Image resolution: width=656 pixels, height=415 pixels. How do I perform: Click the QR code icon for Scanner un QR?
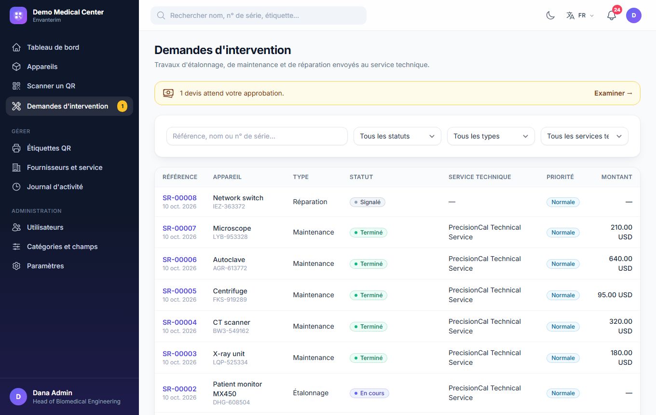(x=16, y=86)
